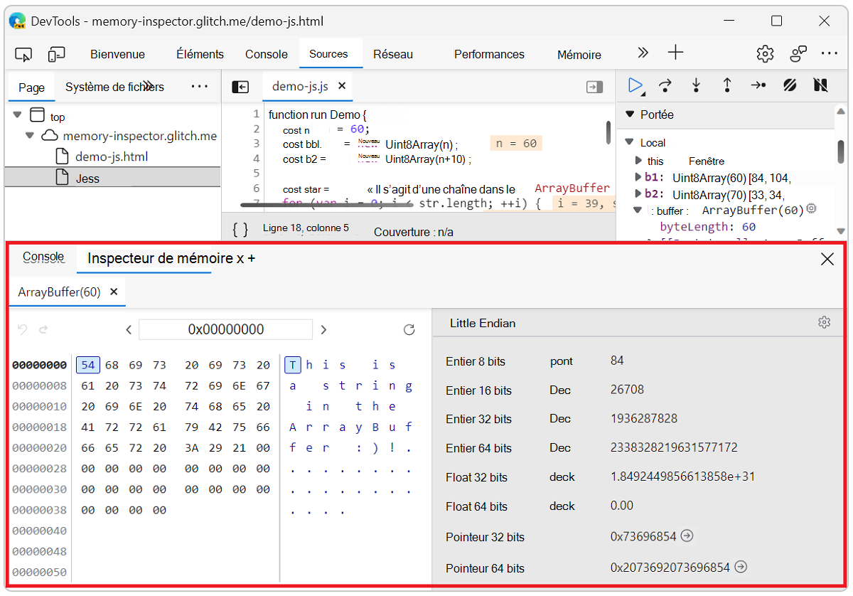Jump to address of Pointeur 64 bits
853x596 pixels.
(741, 567)
